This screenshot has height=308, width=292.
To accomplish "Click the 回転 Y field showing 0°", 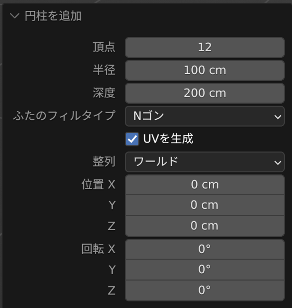I will 205,269.
